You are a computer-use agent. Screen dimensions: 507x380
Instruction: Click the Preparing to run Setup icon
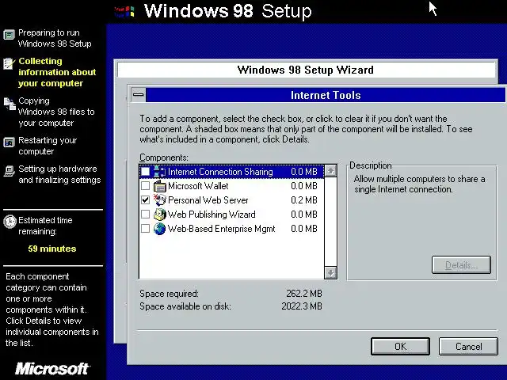9,34
